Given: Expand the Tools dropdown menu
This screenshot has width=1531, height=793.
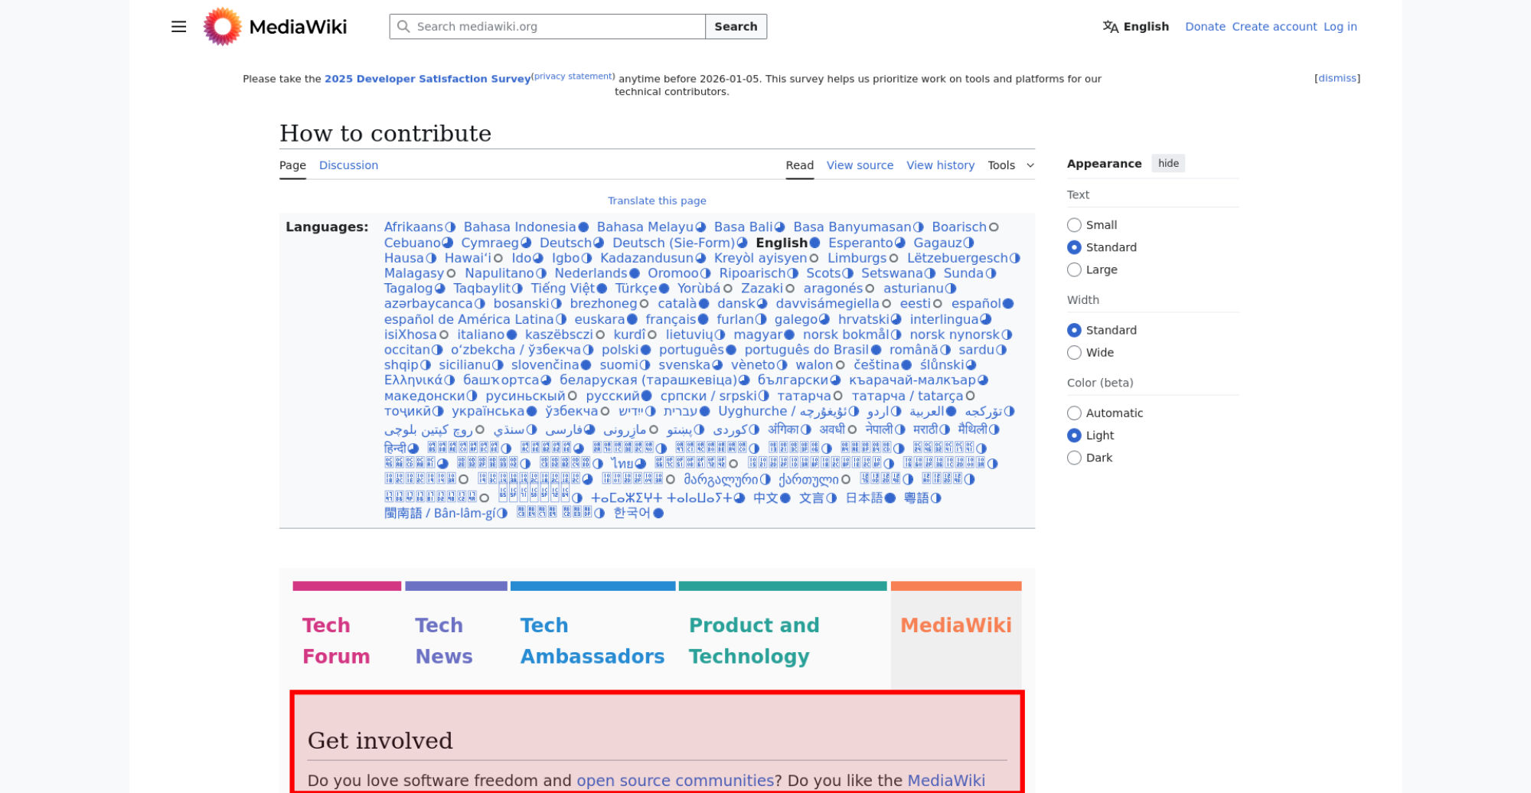Looking at the screenshot, I should [1010, 165].
